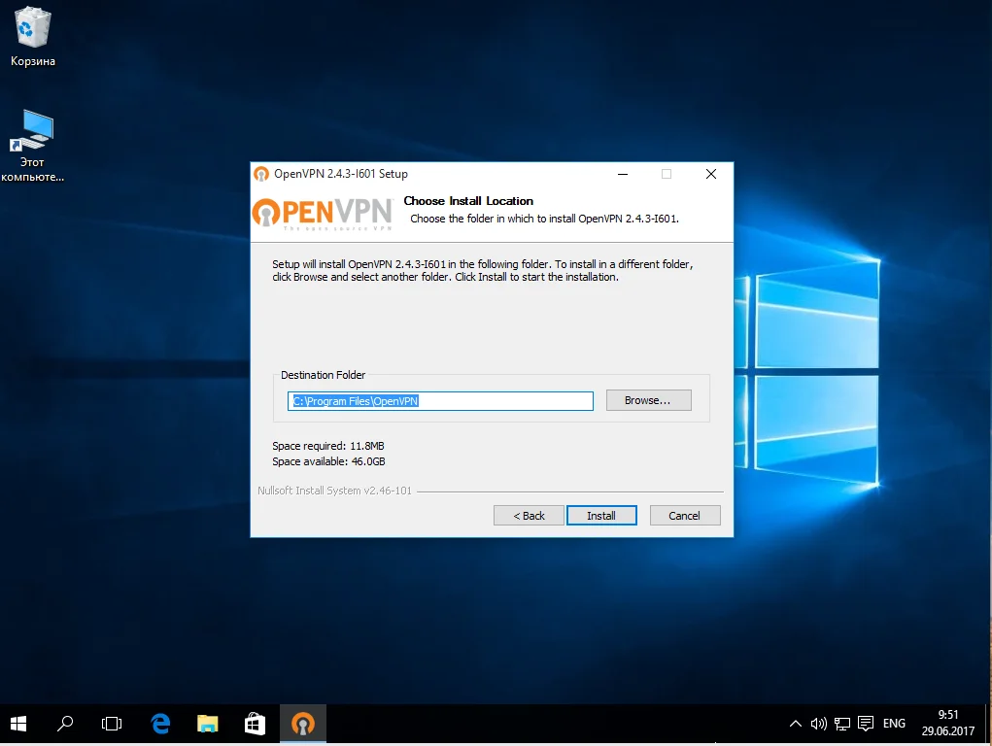Click the 'Nullsoft Install System v2.46-101' label
The height and width of the screenshot is (746, 992).
pyautogui.click(x=334, y=491)
